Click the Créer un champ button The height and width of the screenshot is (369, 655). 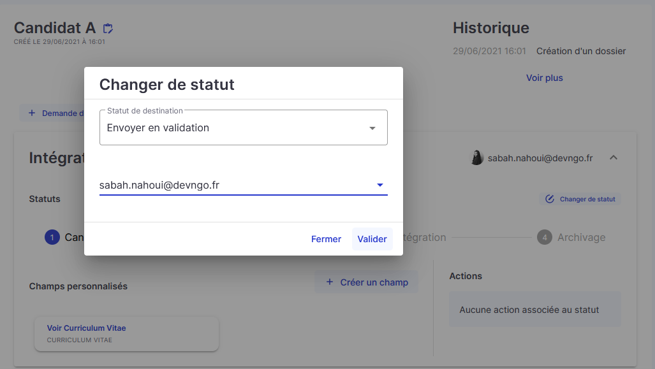(366, 282)
